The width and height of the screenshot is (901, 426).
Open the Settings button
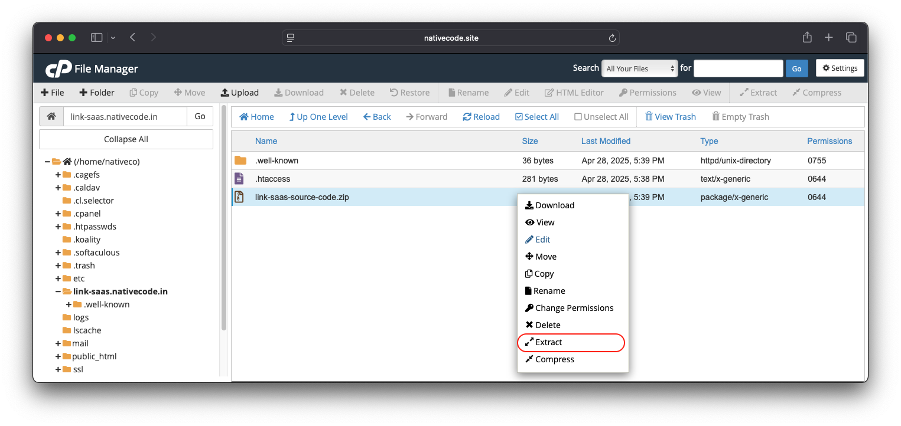click(x=840, y=68)
